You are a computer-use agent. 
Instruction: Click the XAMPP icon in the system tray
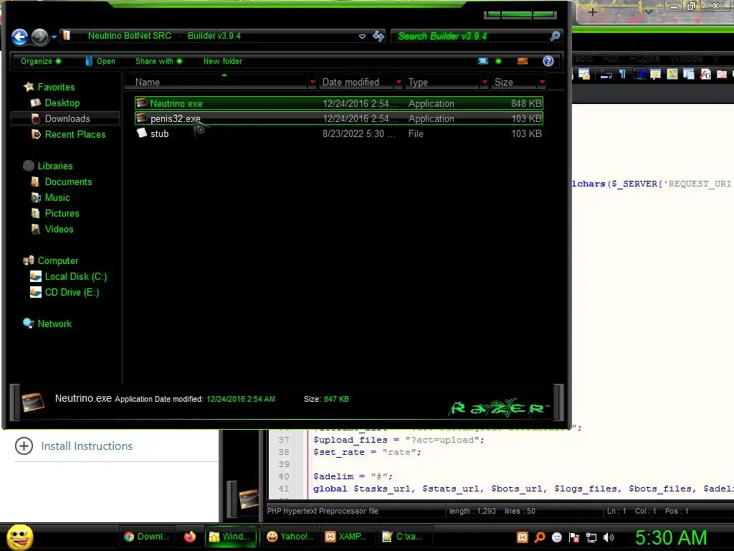pos(522,537)
